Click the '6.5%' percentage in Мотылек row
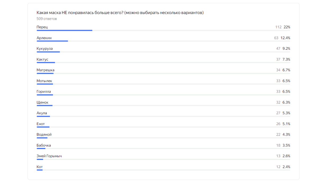317x183 pixels. pyautogui.click(x=286, y=81)
